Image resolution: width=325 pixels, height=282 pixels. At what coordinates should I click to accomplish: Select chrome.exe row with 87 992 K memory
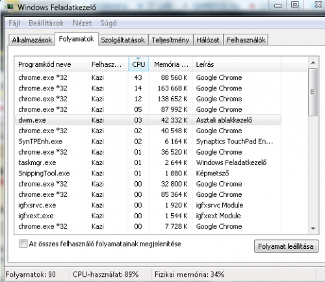point(148,109)
